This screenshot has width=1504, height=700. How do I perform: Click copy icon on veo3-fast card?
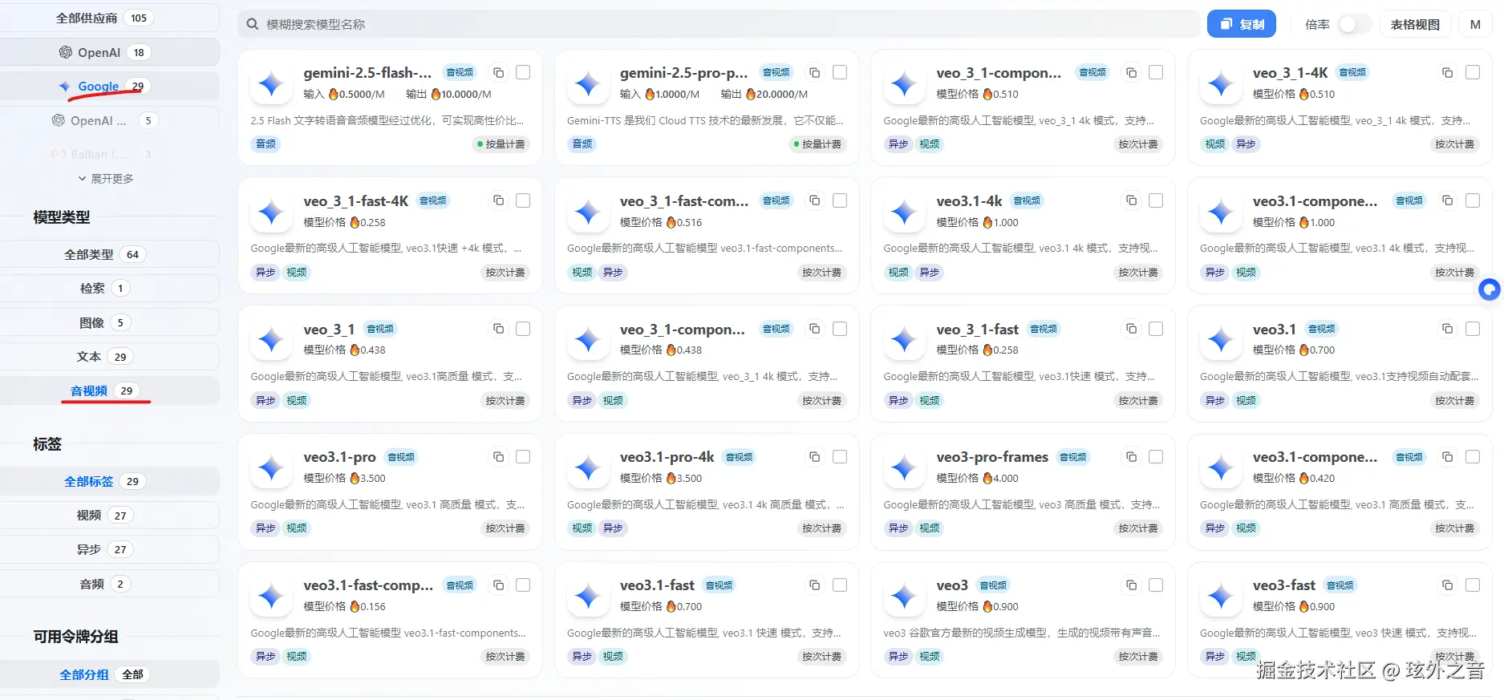coord(1447,585)
